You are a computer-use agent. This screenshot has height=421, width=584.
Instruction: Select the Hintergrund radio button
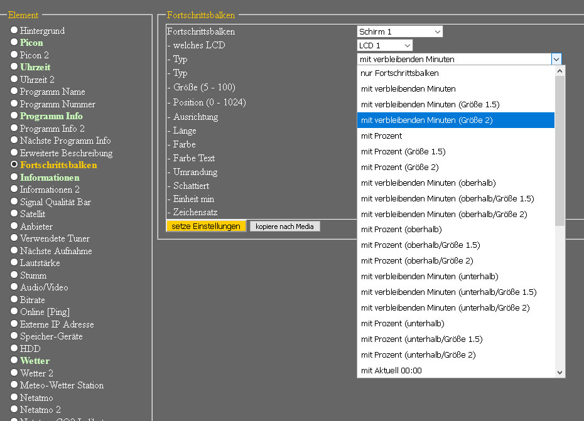click(14, 29)
